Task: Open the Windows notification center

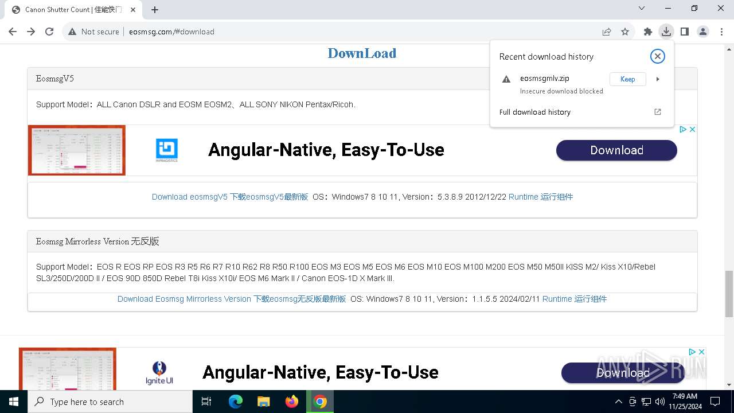Action: coord(715,402)
